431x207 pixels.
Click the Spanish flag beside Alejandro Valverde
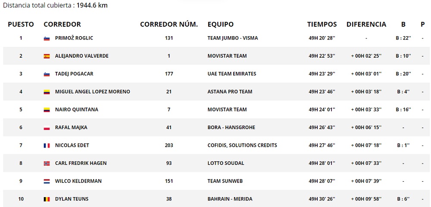[47, 56]
